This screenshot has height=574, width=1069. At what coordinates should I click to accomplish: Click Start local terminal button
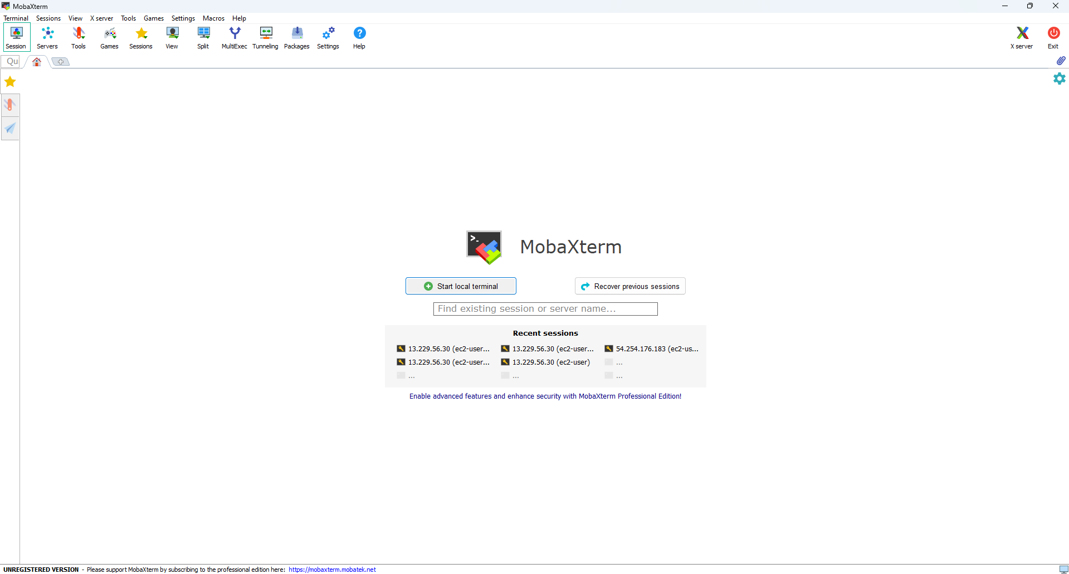click(461, 286)
